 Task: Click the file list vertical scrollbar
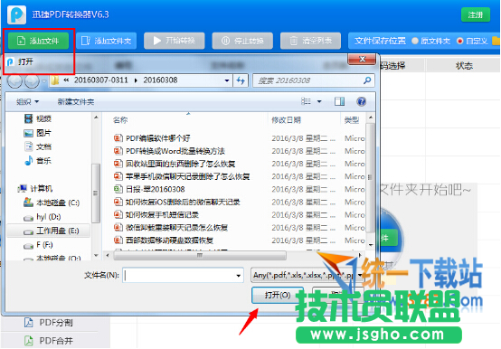[x=370, y=177]
